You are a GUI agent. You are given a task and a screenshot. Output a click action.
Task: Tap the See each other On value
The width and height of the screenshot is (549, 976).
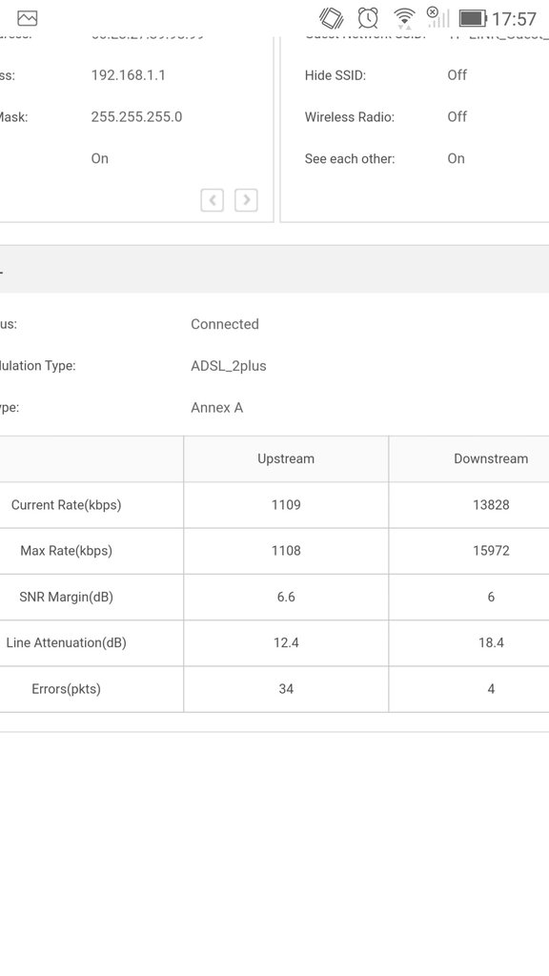pyautogui.click(x=456, y=159)
